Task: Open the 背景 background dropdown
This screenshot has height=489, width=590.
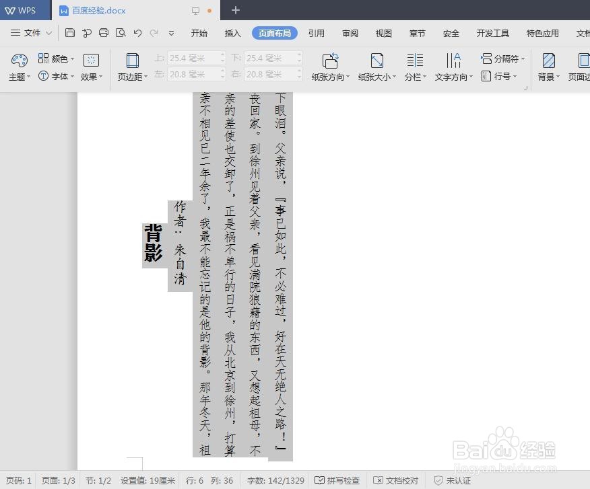Action: (549, 67)
